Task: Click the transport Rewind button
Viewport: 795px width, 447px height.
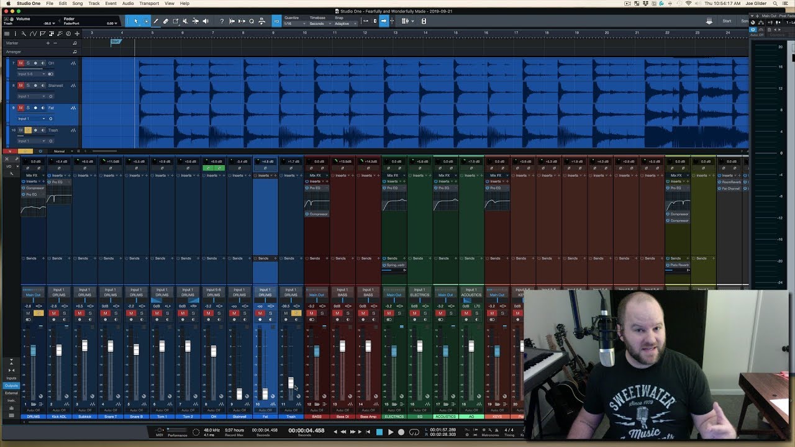Action: click(x=345, y=431)
